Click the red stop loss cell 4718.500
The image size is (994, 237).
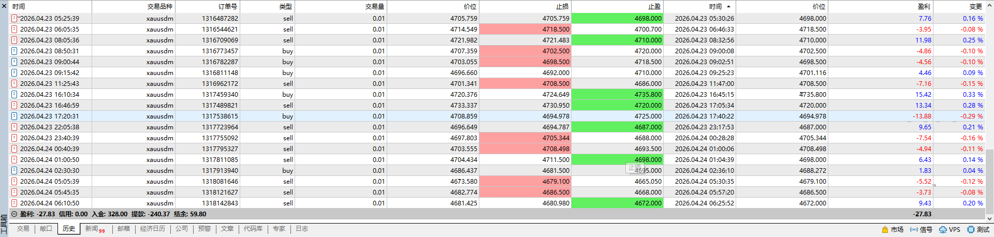pos(525,29)
